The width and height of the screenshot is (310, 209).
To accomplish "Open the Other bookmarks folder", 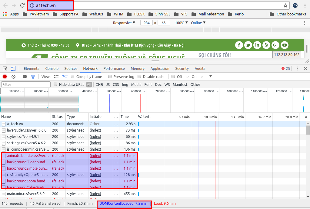I will tap(288, 14).
